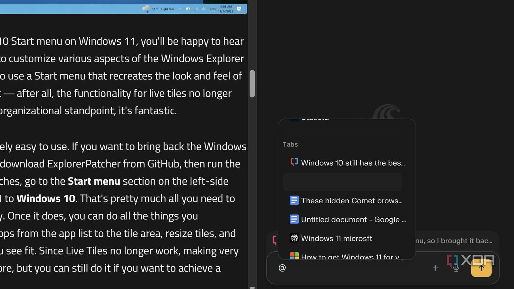Click the plus attachment icon in the chat box

pyautogui.click(x=435, y=268)
